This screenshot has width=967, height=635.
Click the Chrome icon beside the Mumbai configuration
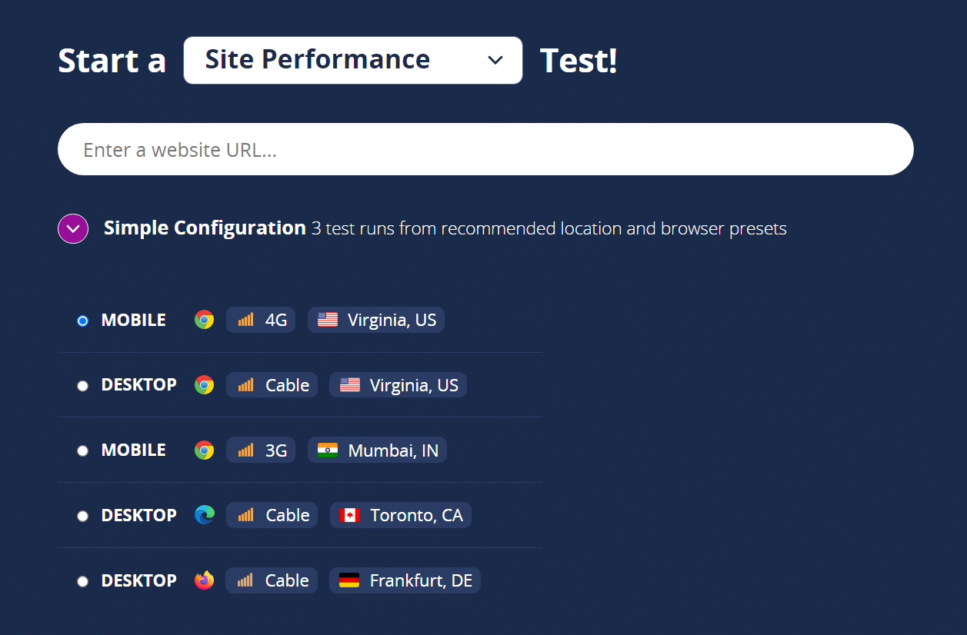pyautogui.click(x=205, y=450)
